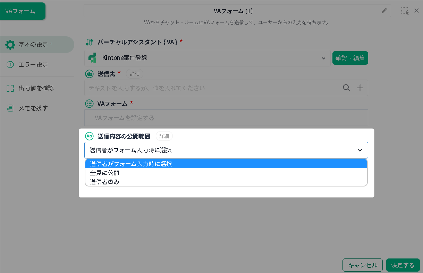Screen dimensions: 423x273
Task: Click the 送信先 people group icon
Action: [x=89, y=74]
